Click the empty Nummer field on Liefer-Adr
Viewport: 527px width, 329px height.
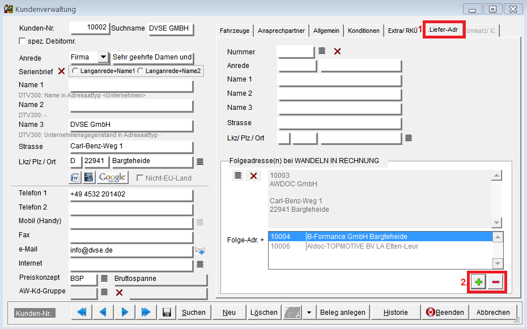click(295, 52)
